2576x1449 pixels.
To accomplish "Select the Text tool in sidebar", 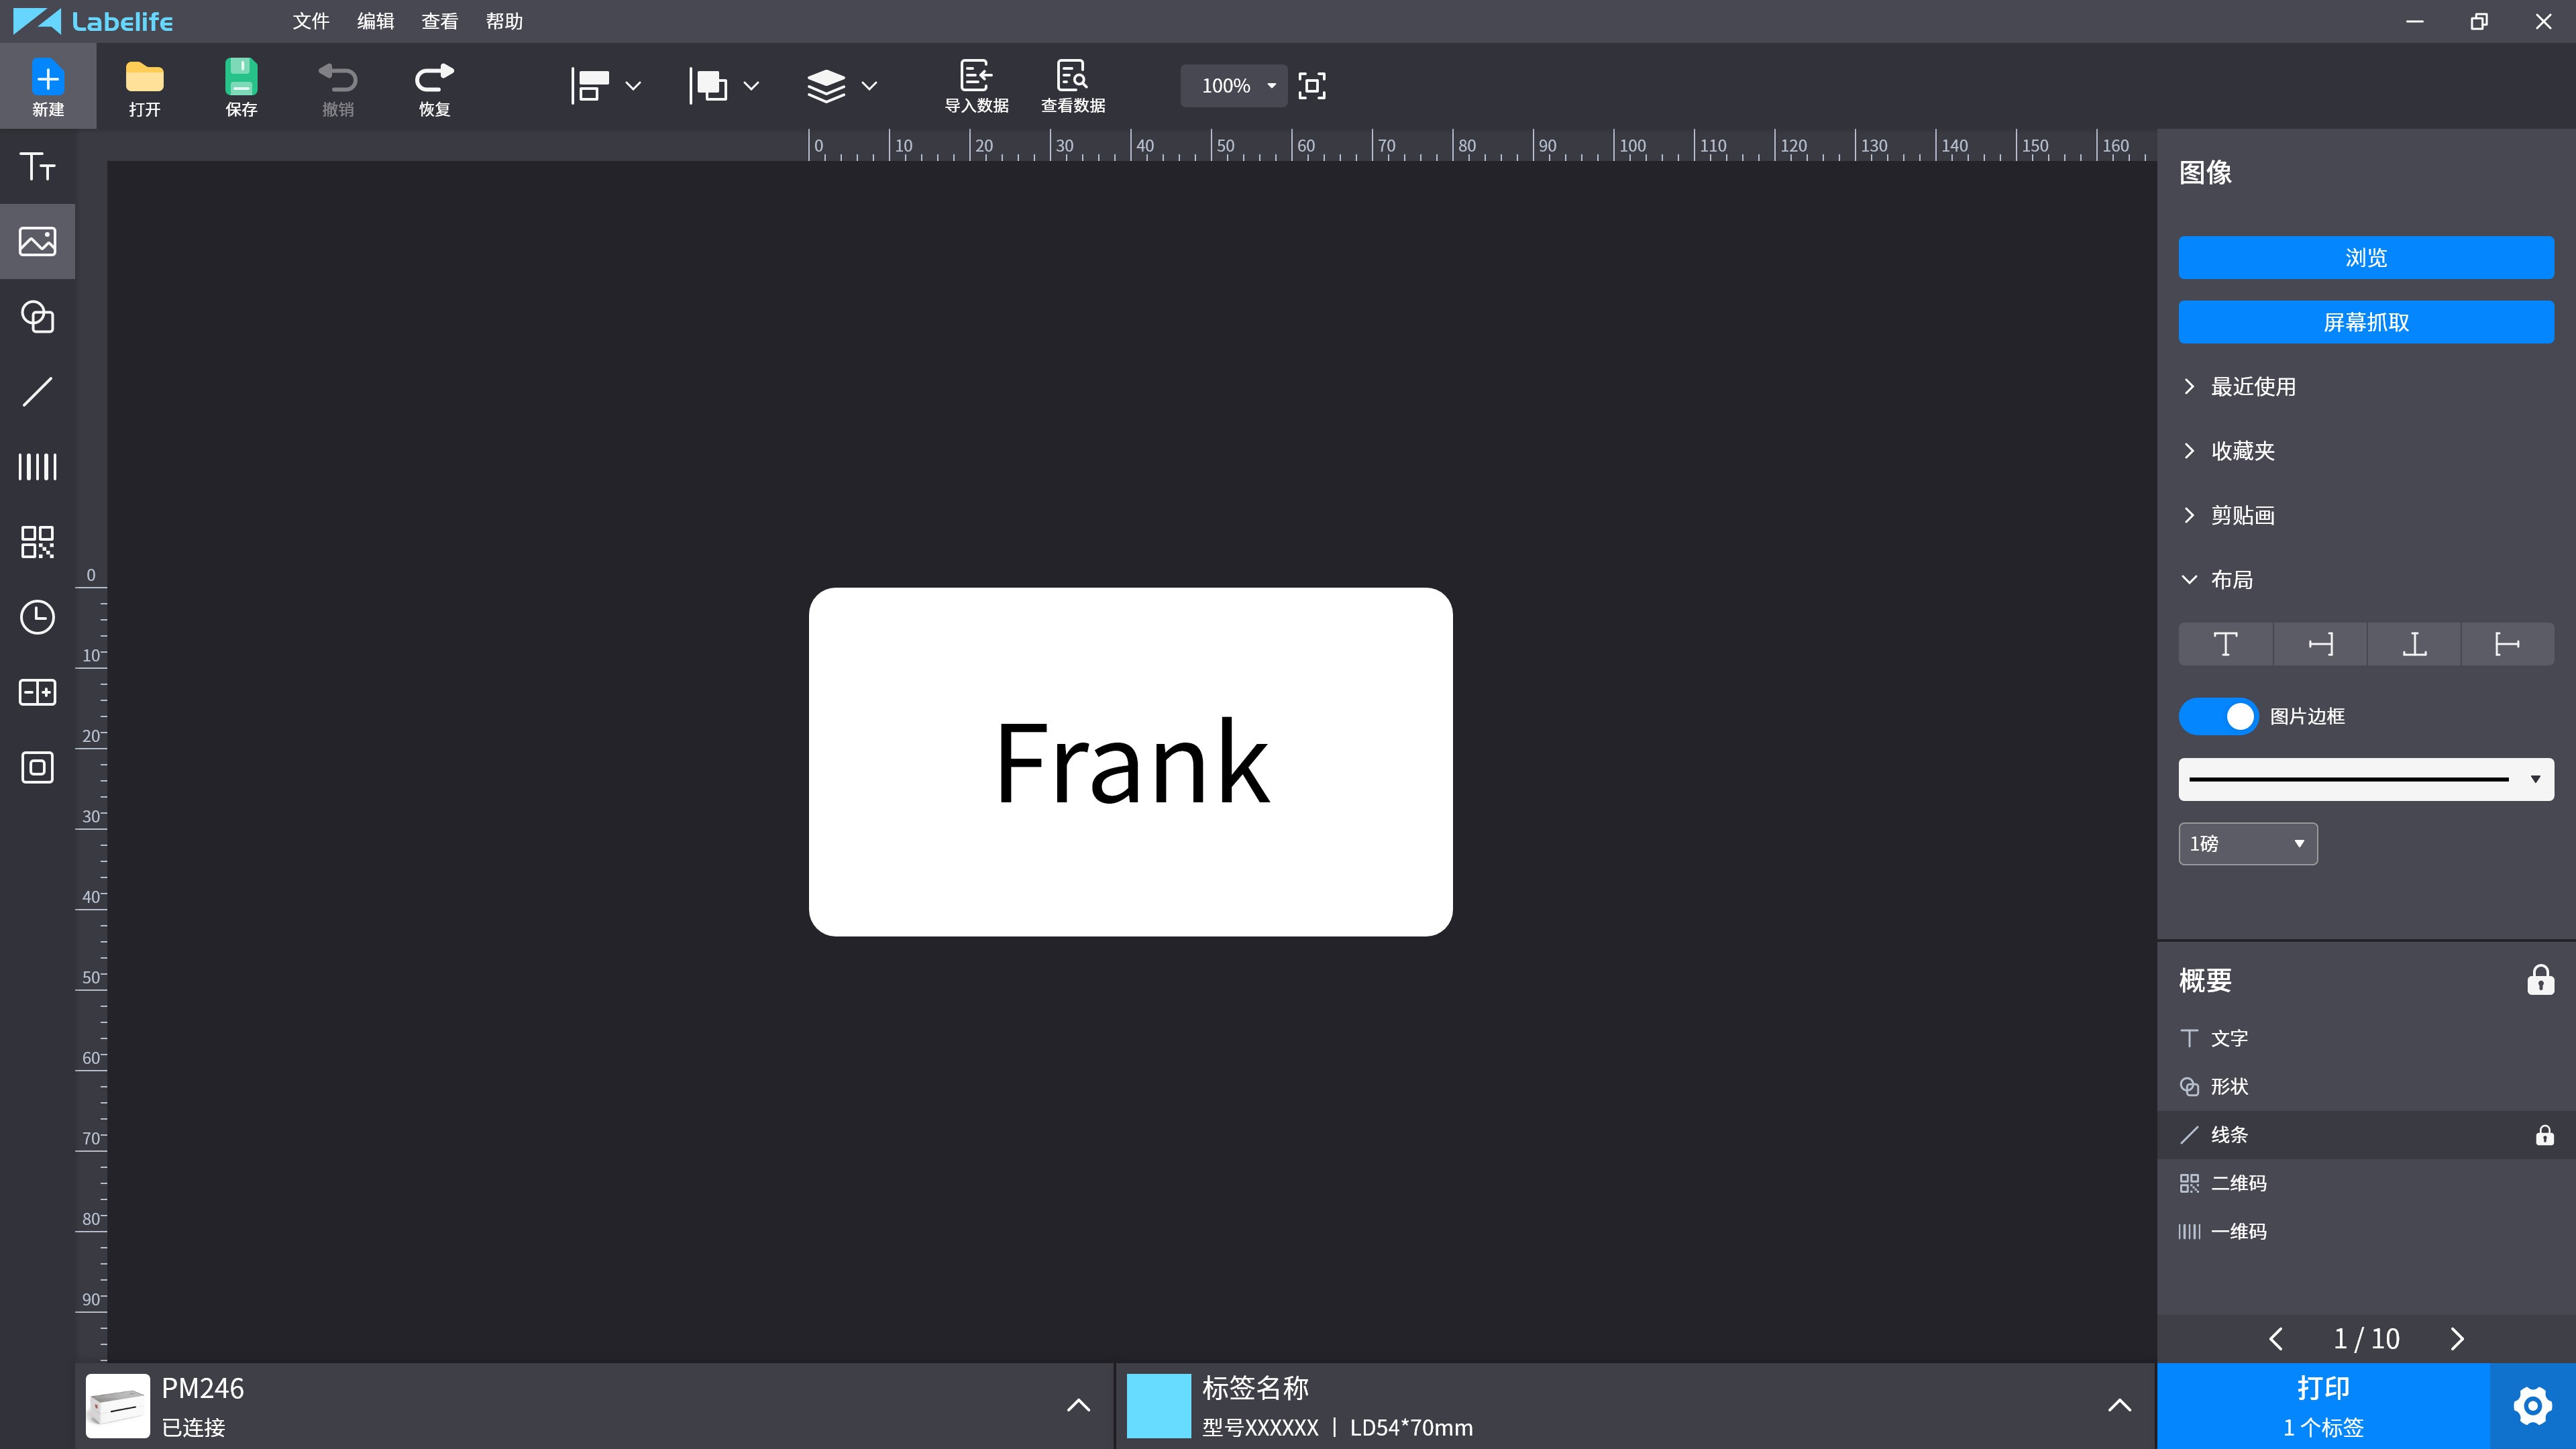I will coord(37,166).
